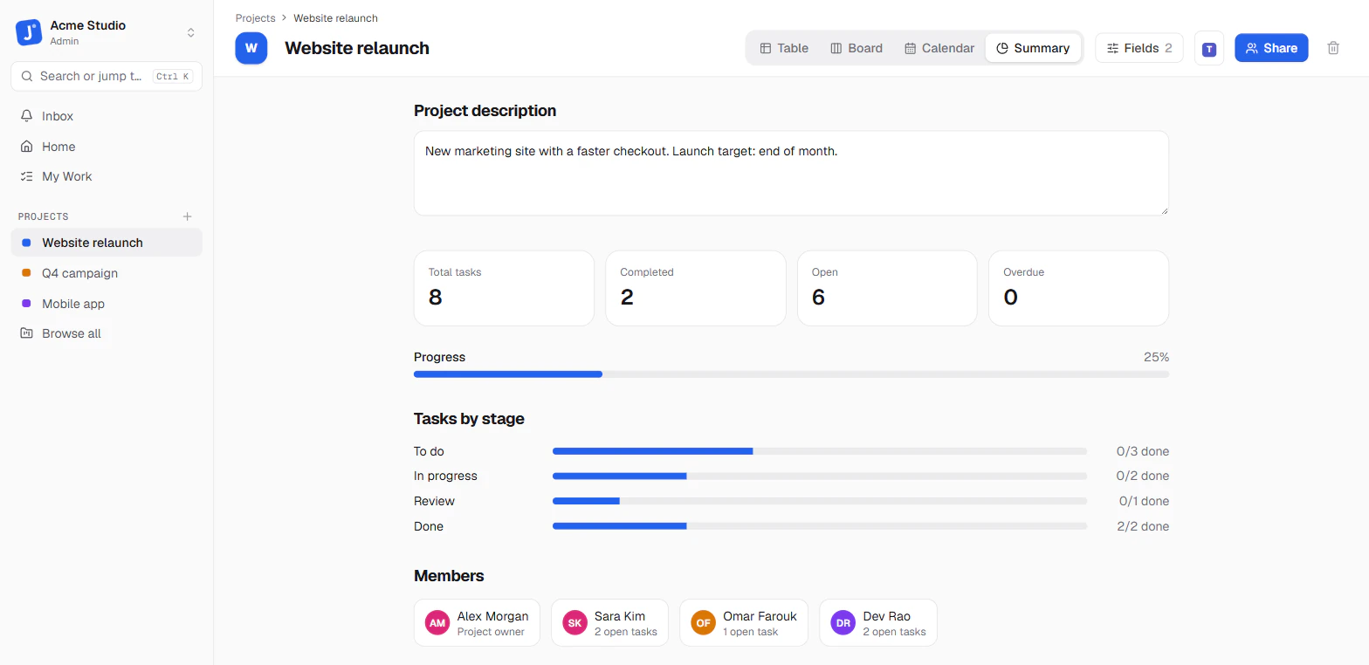This screenshot has width=1369, height=665.
Task: Click Omar Farouk's OF avatar
Action: click(703, 623)
